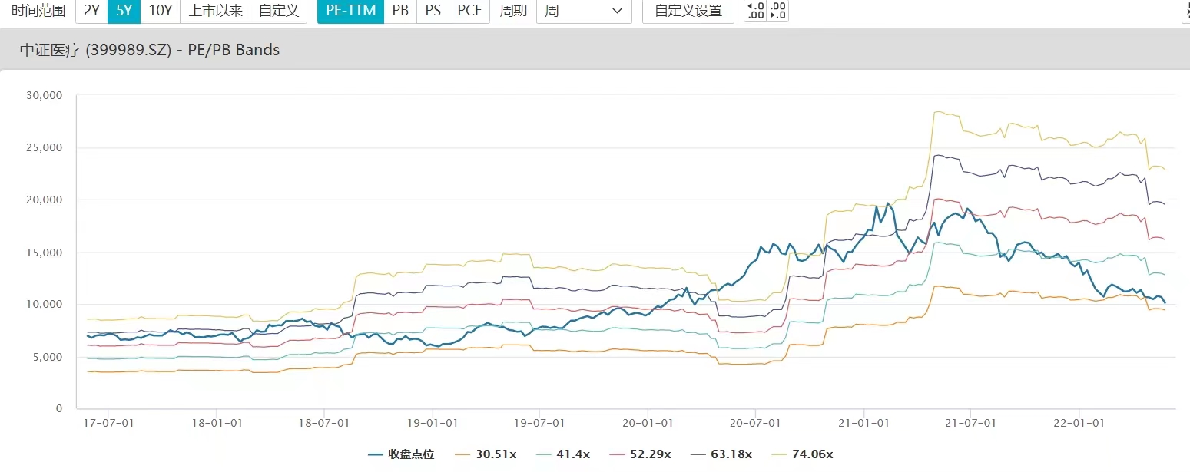Open the 周期 period dropdown

(584, 11)
